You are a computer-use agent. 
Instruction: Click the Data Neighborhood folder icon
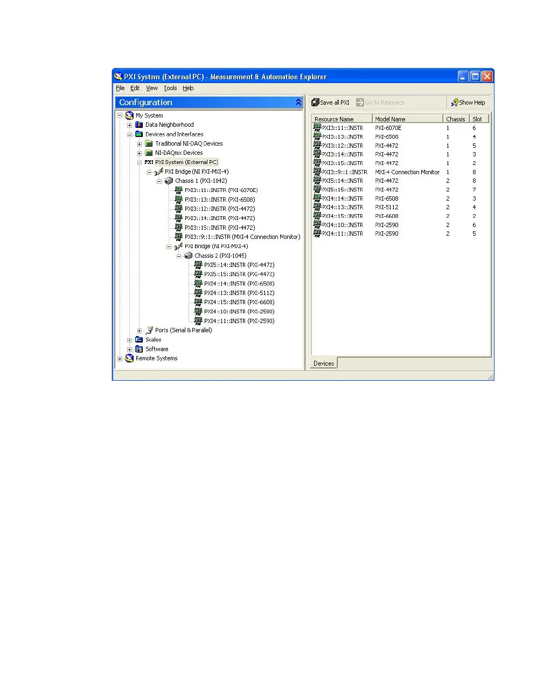pyautogui.click(x=139, y=125)
